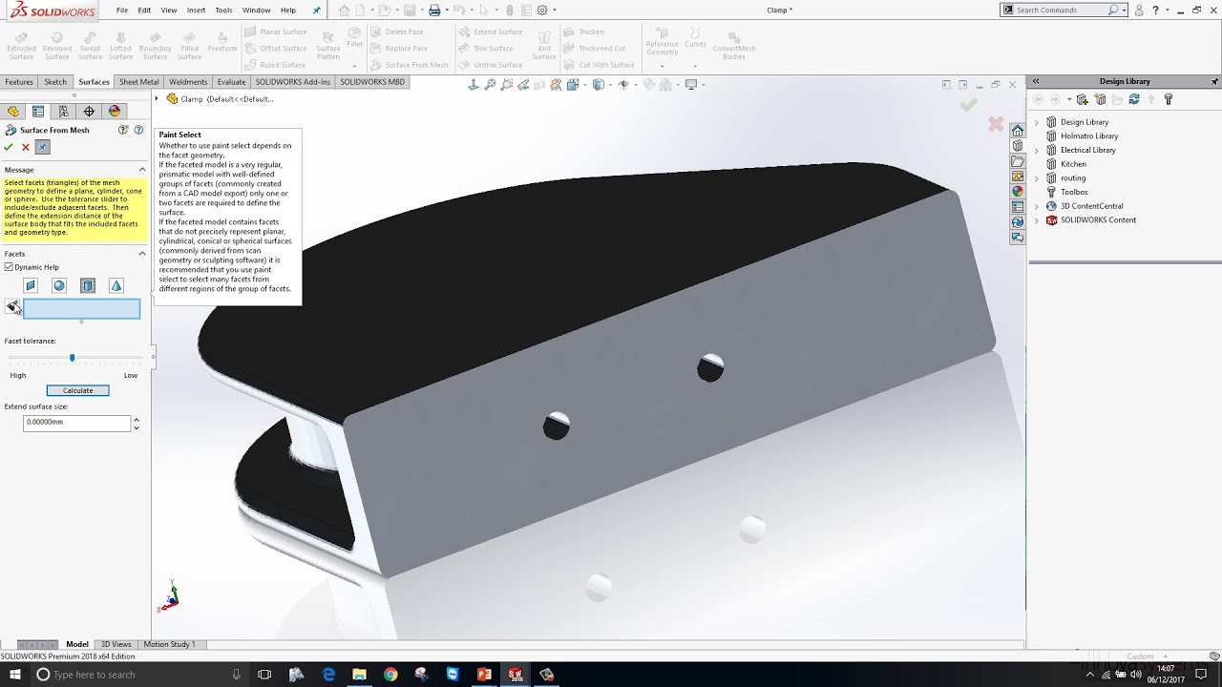Open the File menu

[122, 10]
